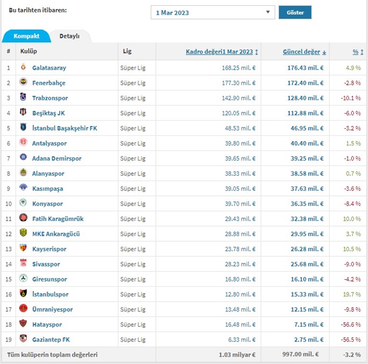Click the Fenerbahçe club crest icon
The width and height of the screenshot is (368, 364).
(x=23, y=82)
